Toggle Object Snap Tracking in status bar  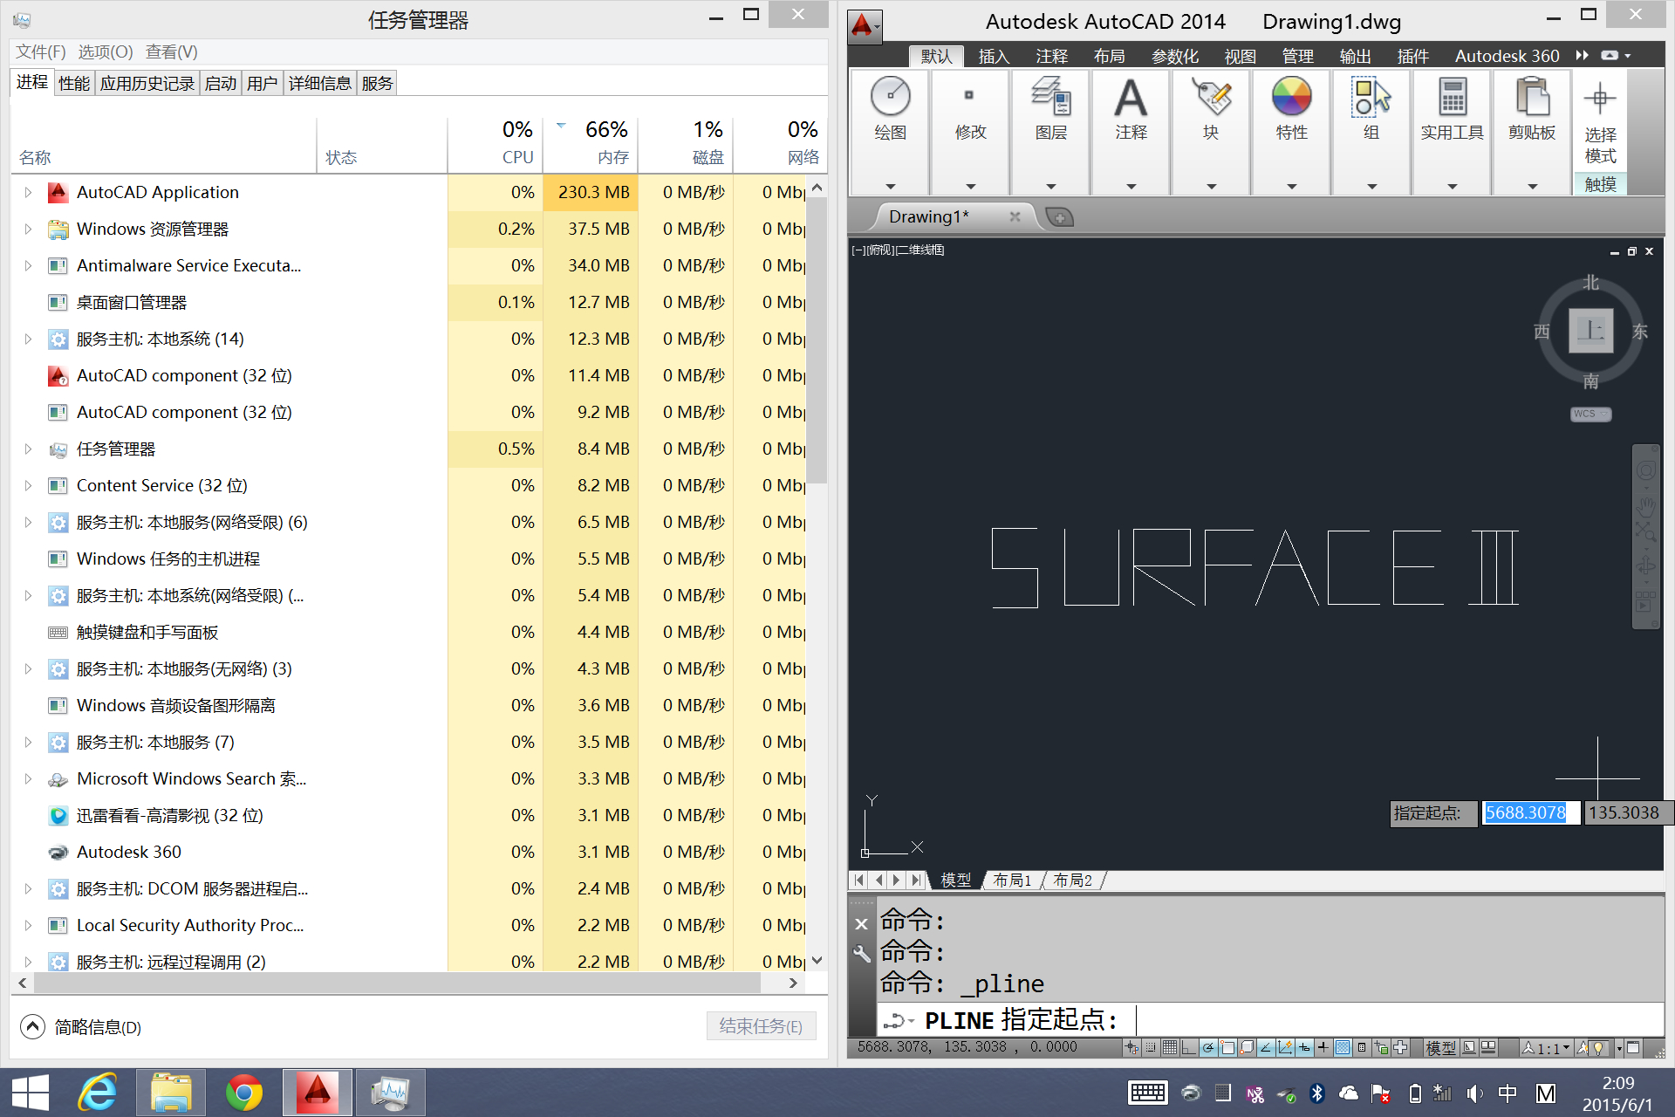pyautogui.click(x=1266, y=1048)
